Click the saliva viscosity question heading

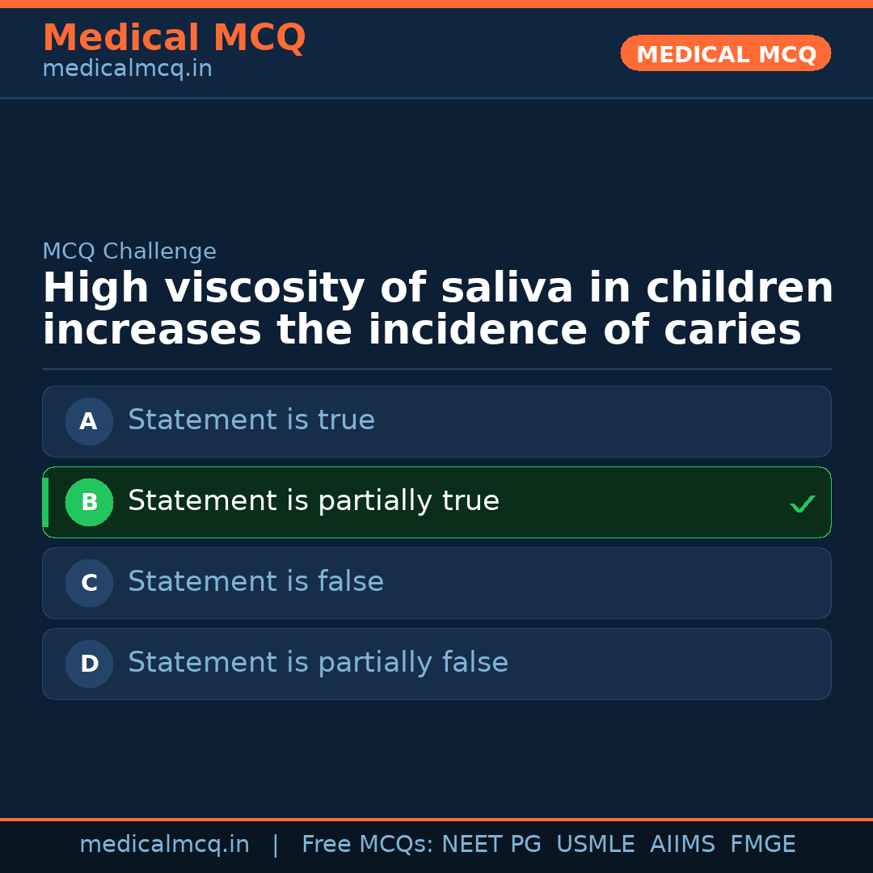tap(437, 310)
